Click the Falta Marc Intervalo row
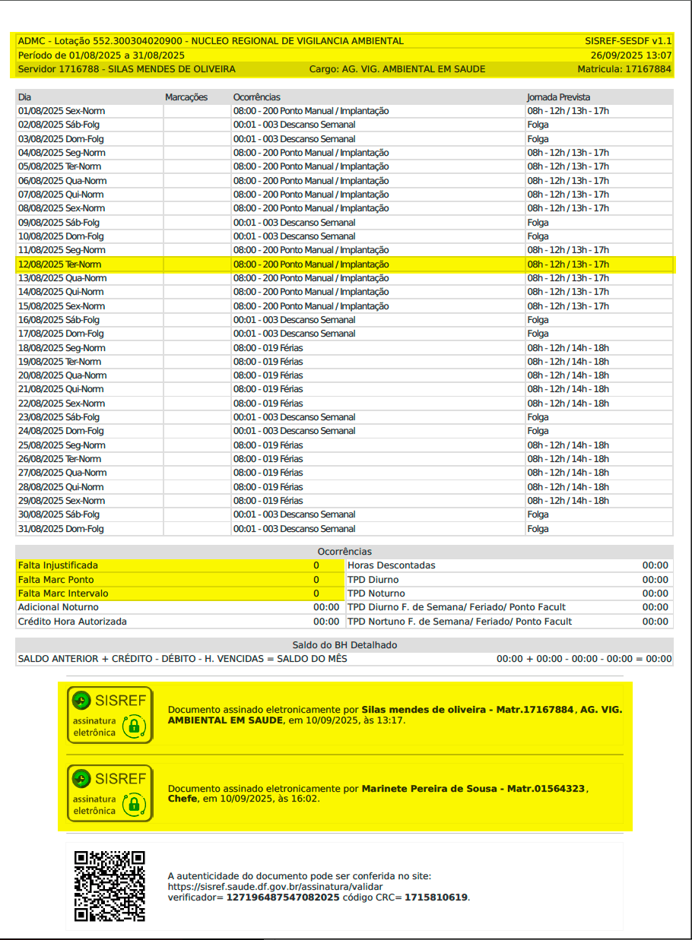The height and width of the screenshot is (940, 692). 63,593
